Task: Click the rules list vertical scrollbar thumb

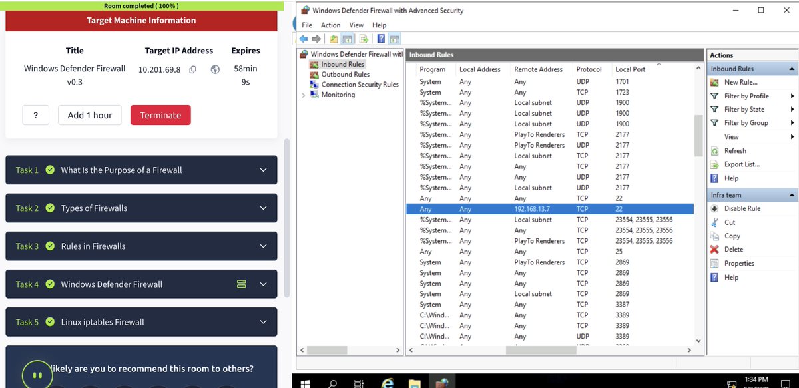Action: coord(698,135)
